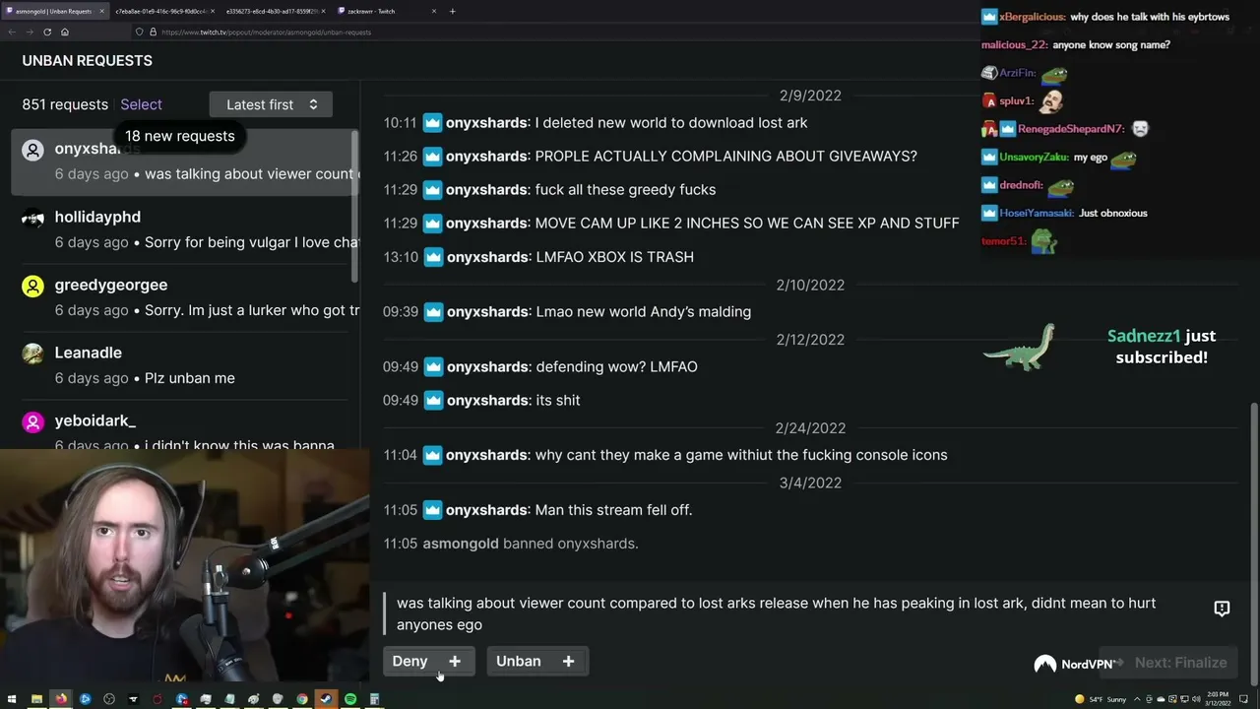Screen dimensions: 1260x709
Task: Click the browser home icon
Action: [x=64, y=32]
